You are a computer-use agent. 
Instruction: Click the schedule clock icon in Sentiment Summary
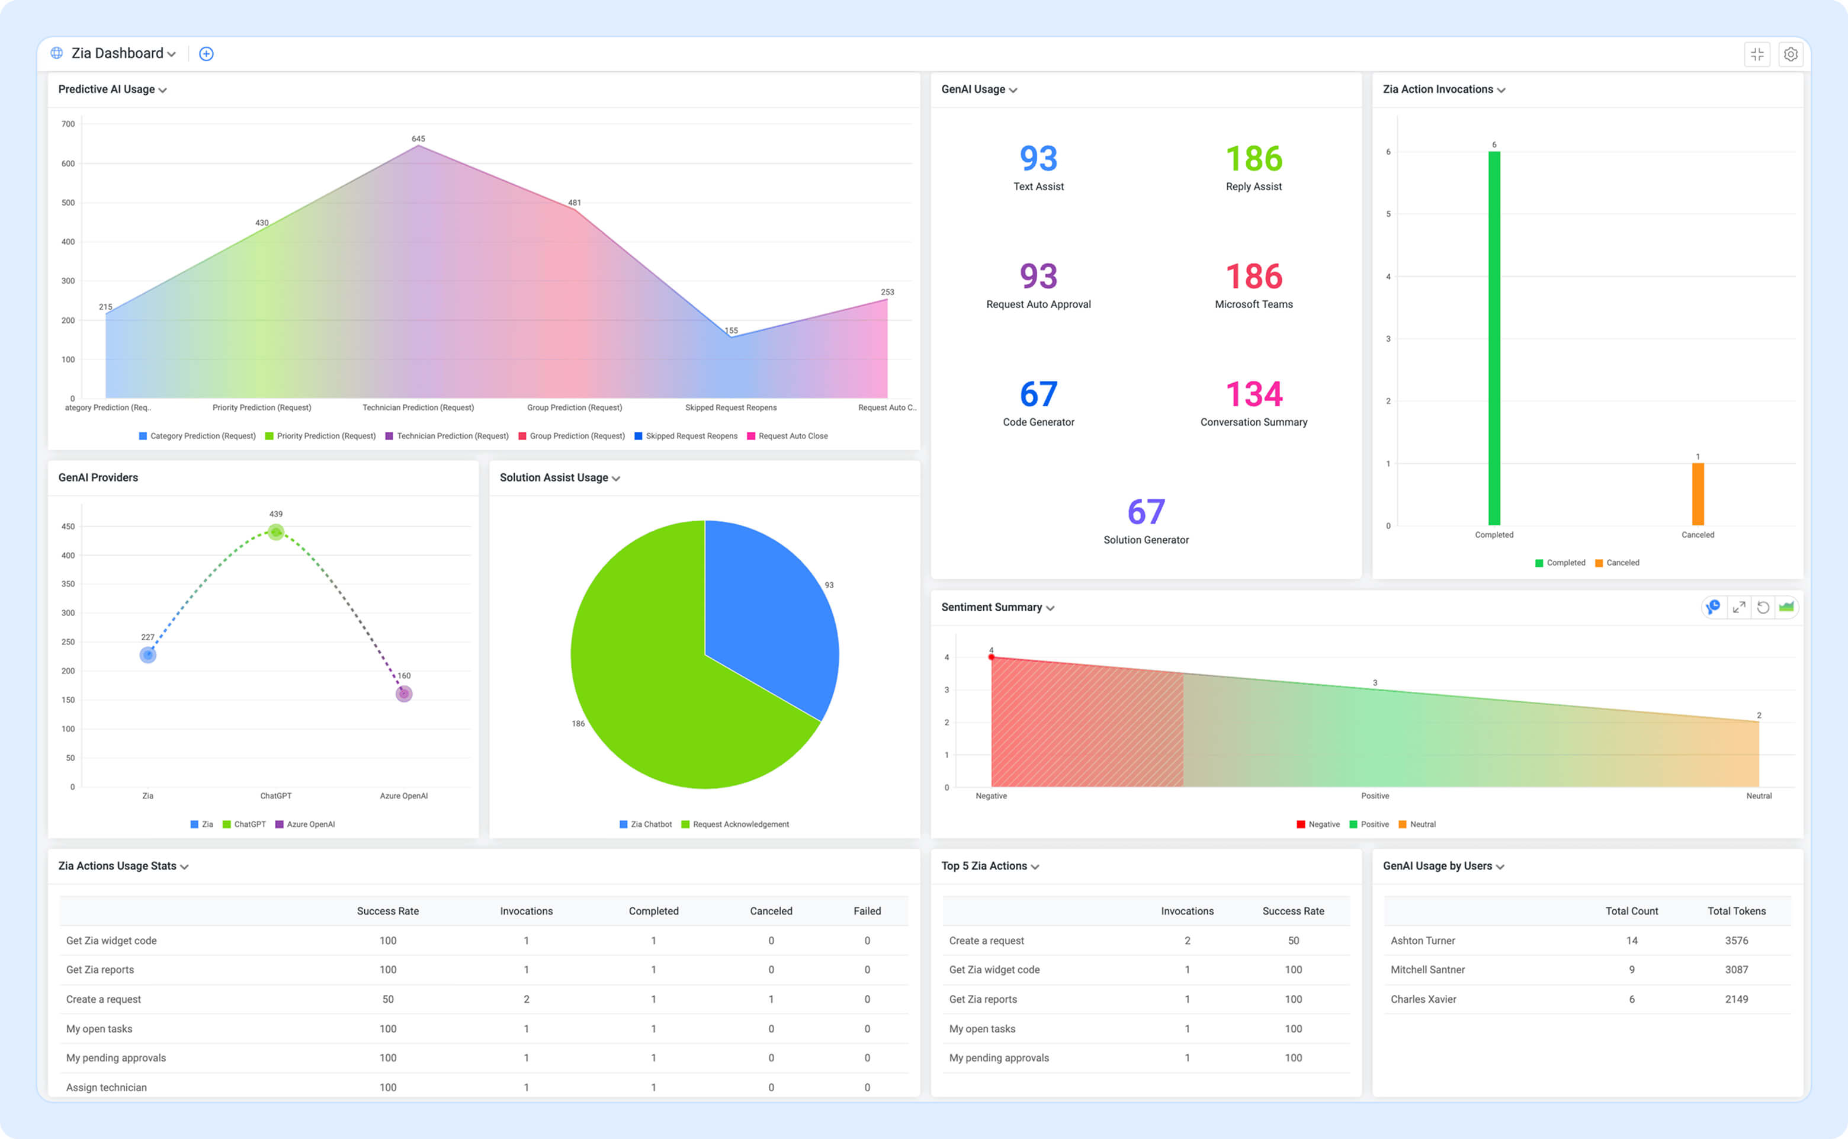(x=1713, y=607)
